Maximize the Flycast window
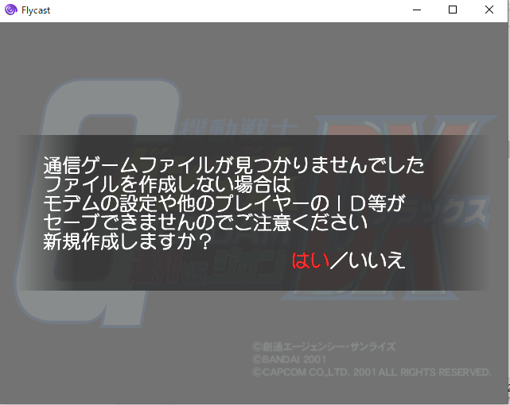 [453, 10]
